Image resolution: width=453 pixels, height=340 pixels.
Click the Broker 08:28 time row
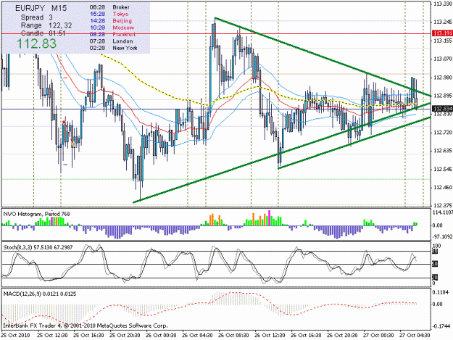(x=109, y=7)
